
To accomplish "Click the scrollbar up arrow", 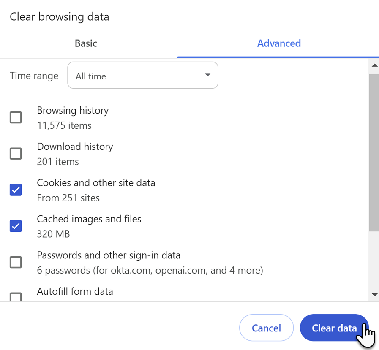I will tap(374, 65).
